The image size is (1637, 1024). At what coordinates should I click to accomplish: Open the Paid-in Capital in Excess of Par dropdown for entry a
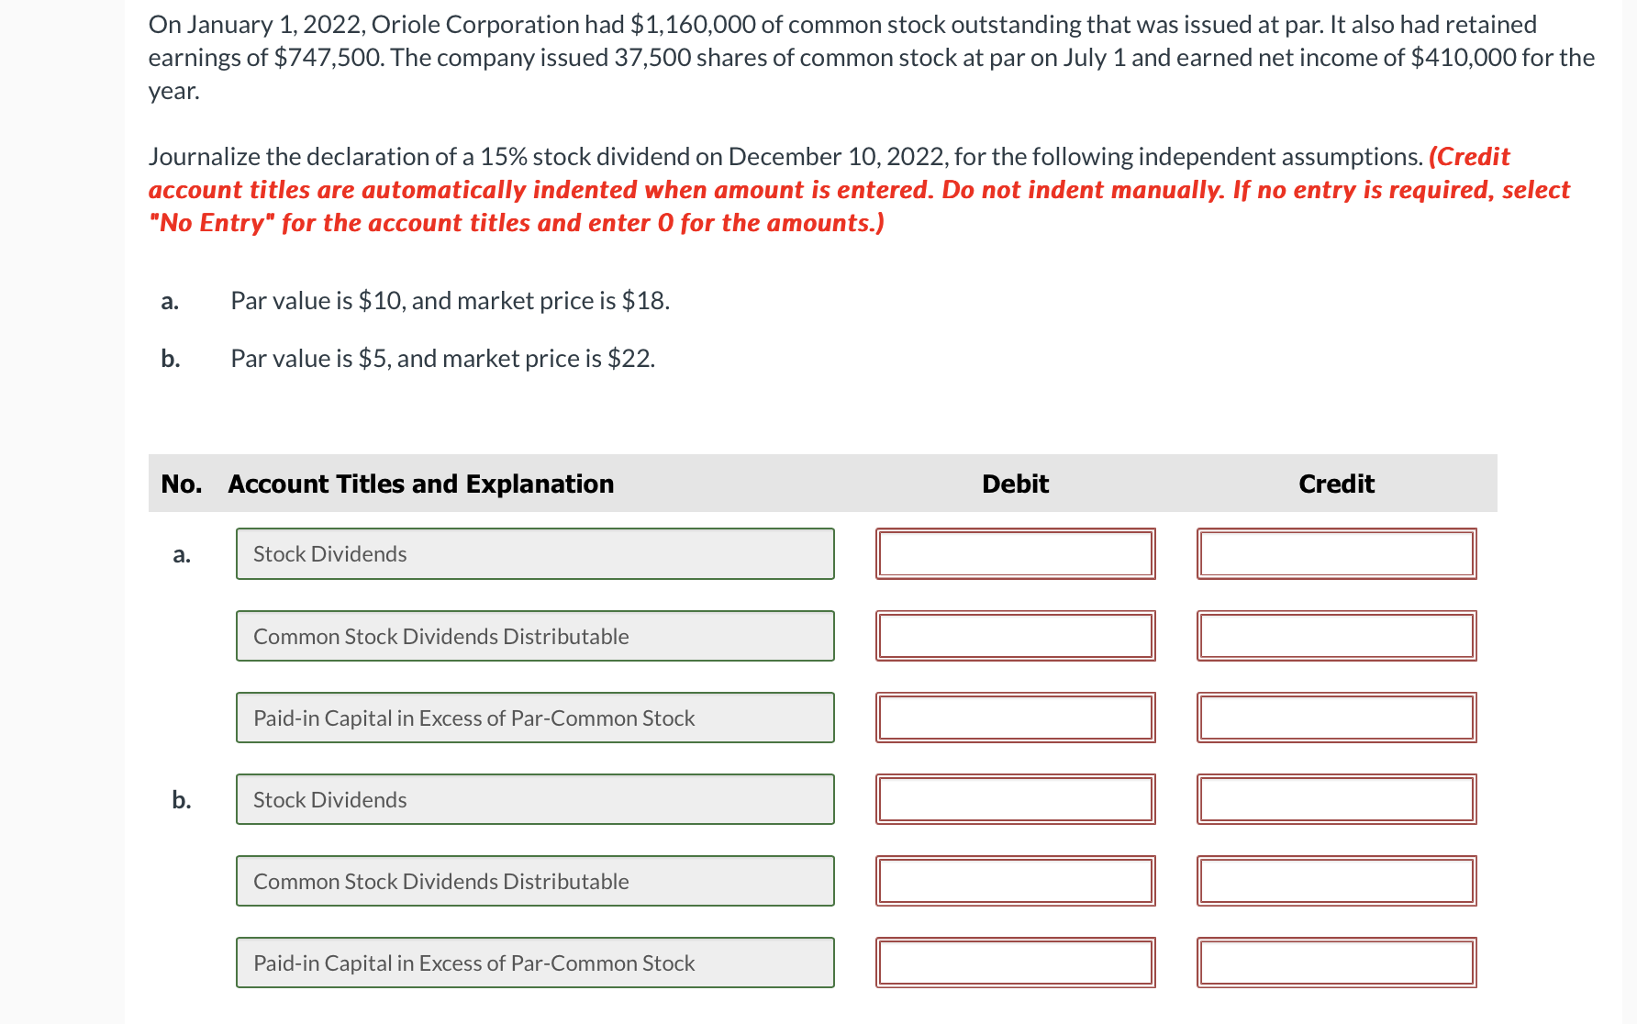point(535,718)
